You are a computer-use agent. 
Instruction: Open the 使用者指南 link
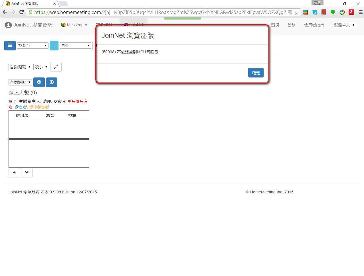coord(314,25)
